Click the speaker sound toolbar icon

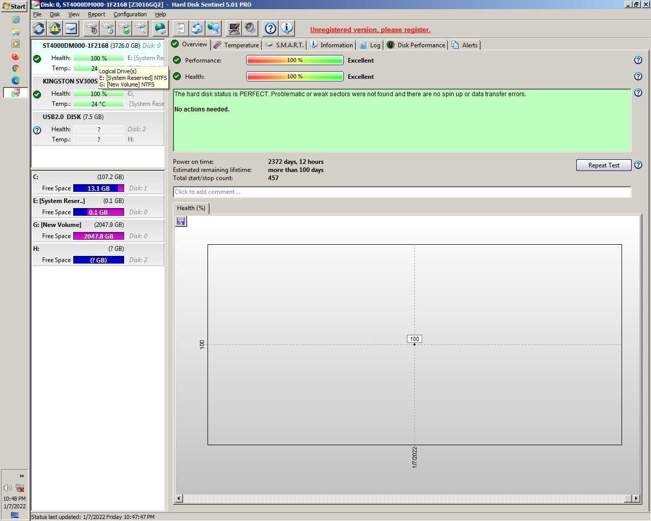[x=250, y=28]
